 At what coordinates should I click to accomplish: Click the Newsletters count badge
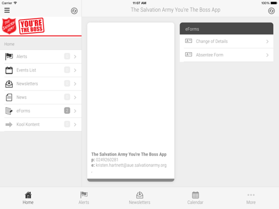click(67, 84)
